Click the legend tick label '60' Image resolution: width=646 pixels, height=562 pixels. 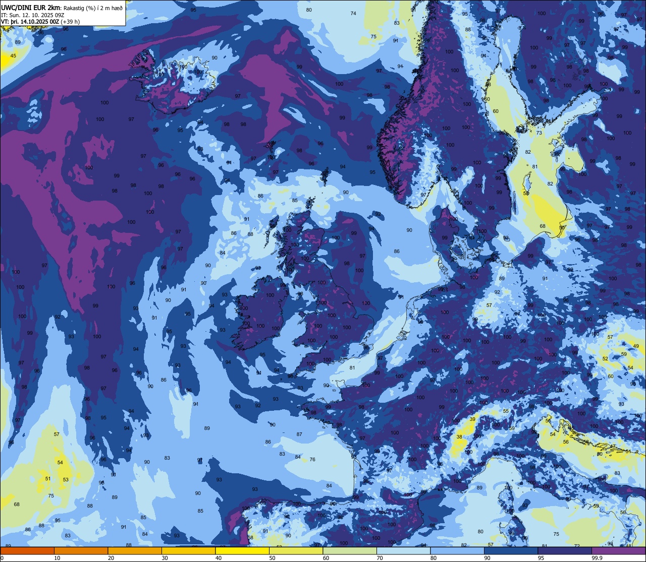(326, 558)
